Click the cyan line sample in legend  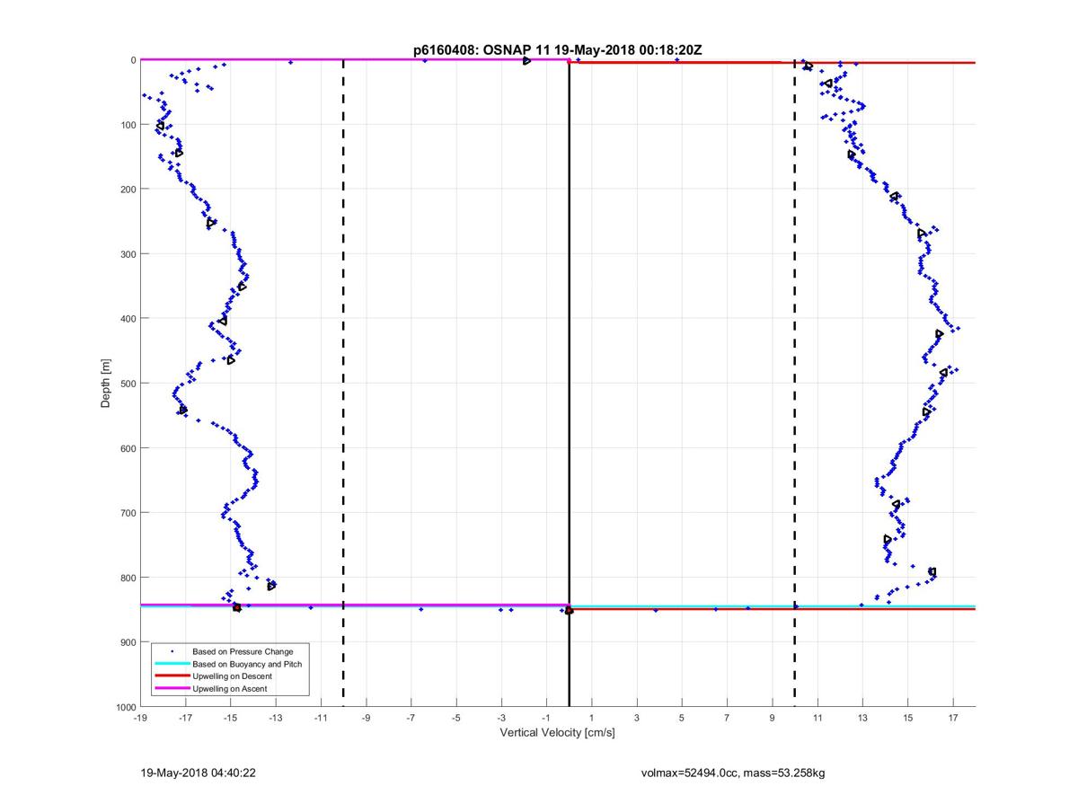coord(172,664)
